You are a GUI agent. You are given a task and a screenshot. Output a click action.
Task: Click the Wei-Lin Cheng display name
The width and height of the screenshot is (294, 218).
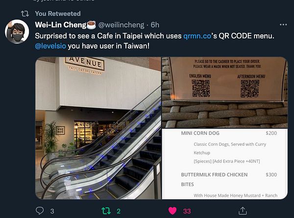61,25
